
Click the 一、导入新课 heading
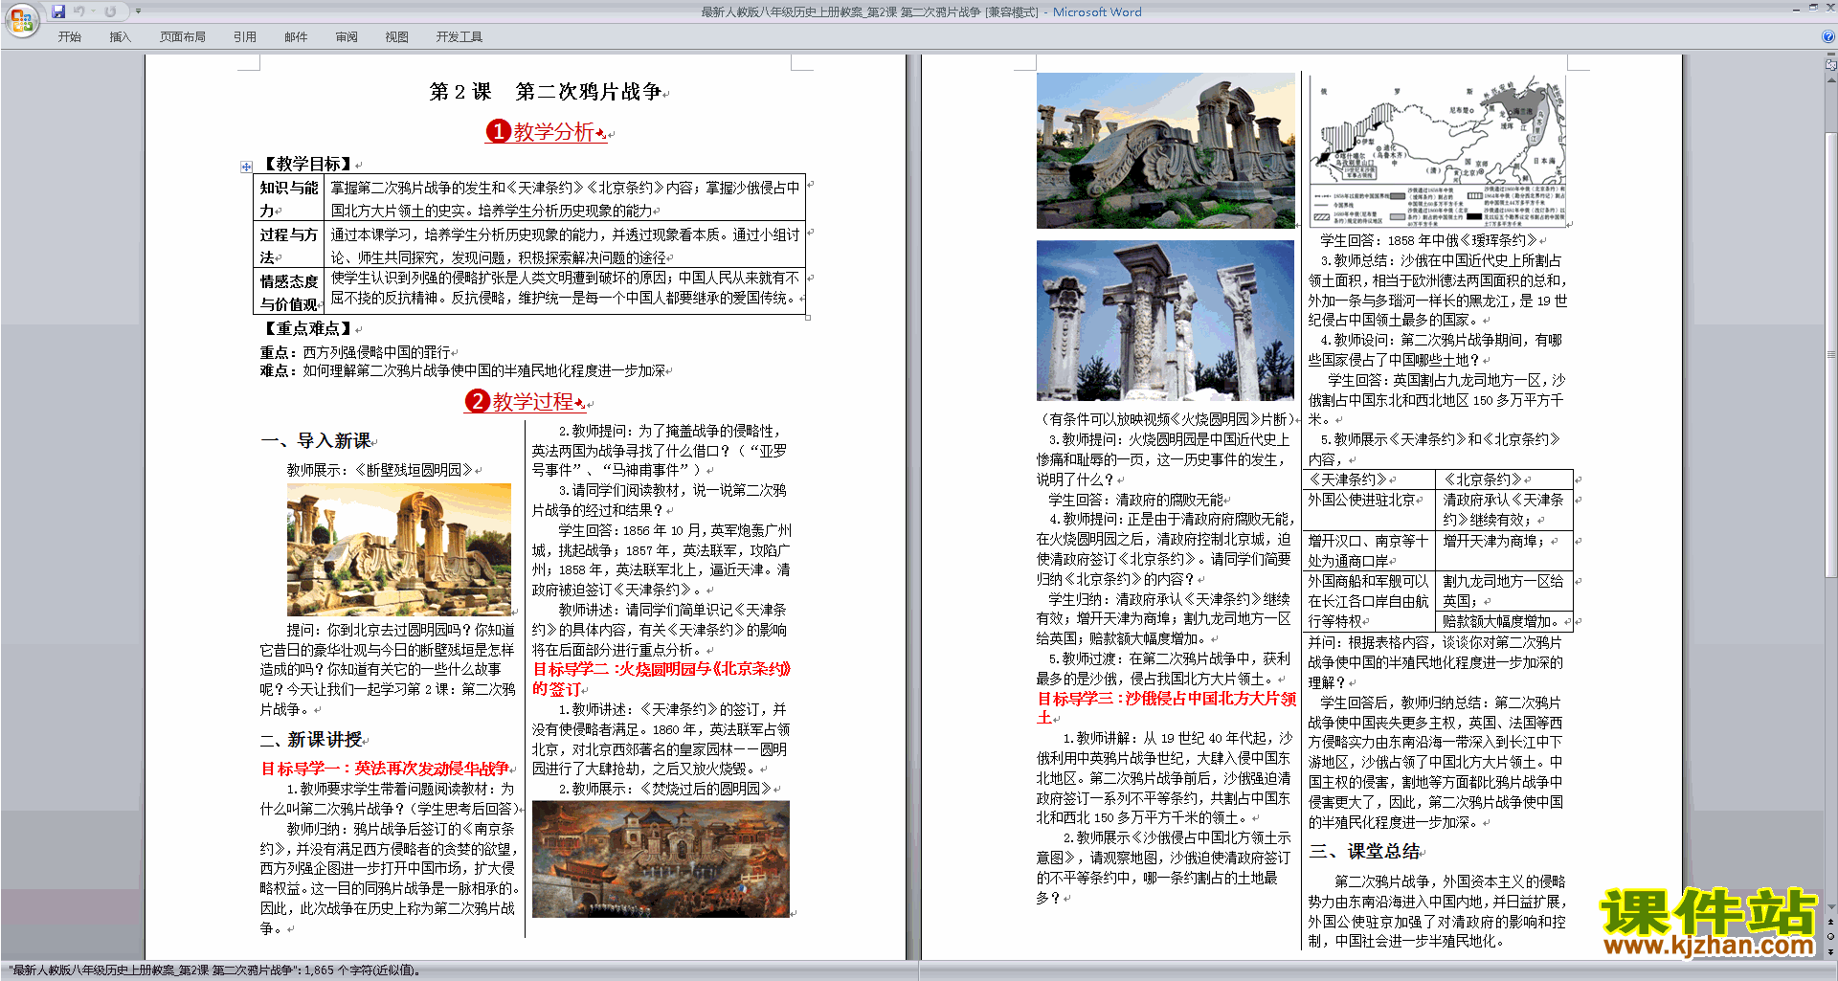[x=316, y=440]
